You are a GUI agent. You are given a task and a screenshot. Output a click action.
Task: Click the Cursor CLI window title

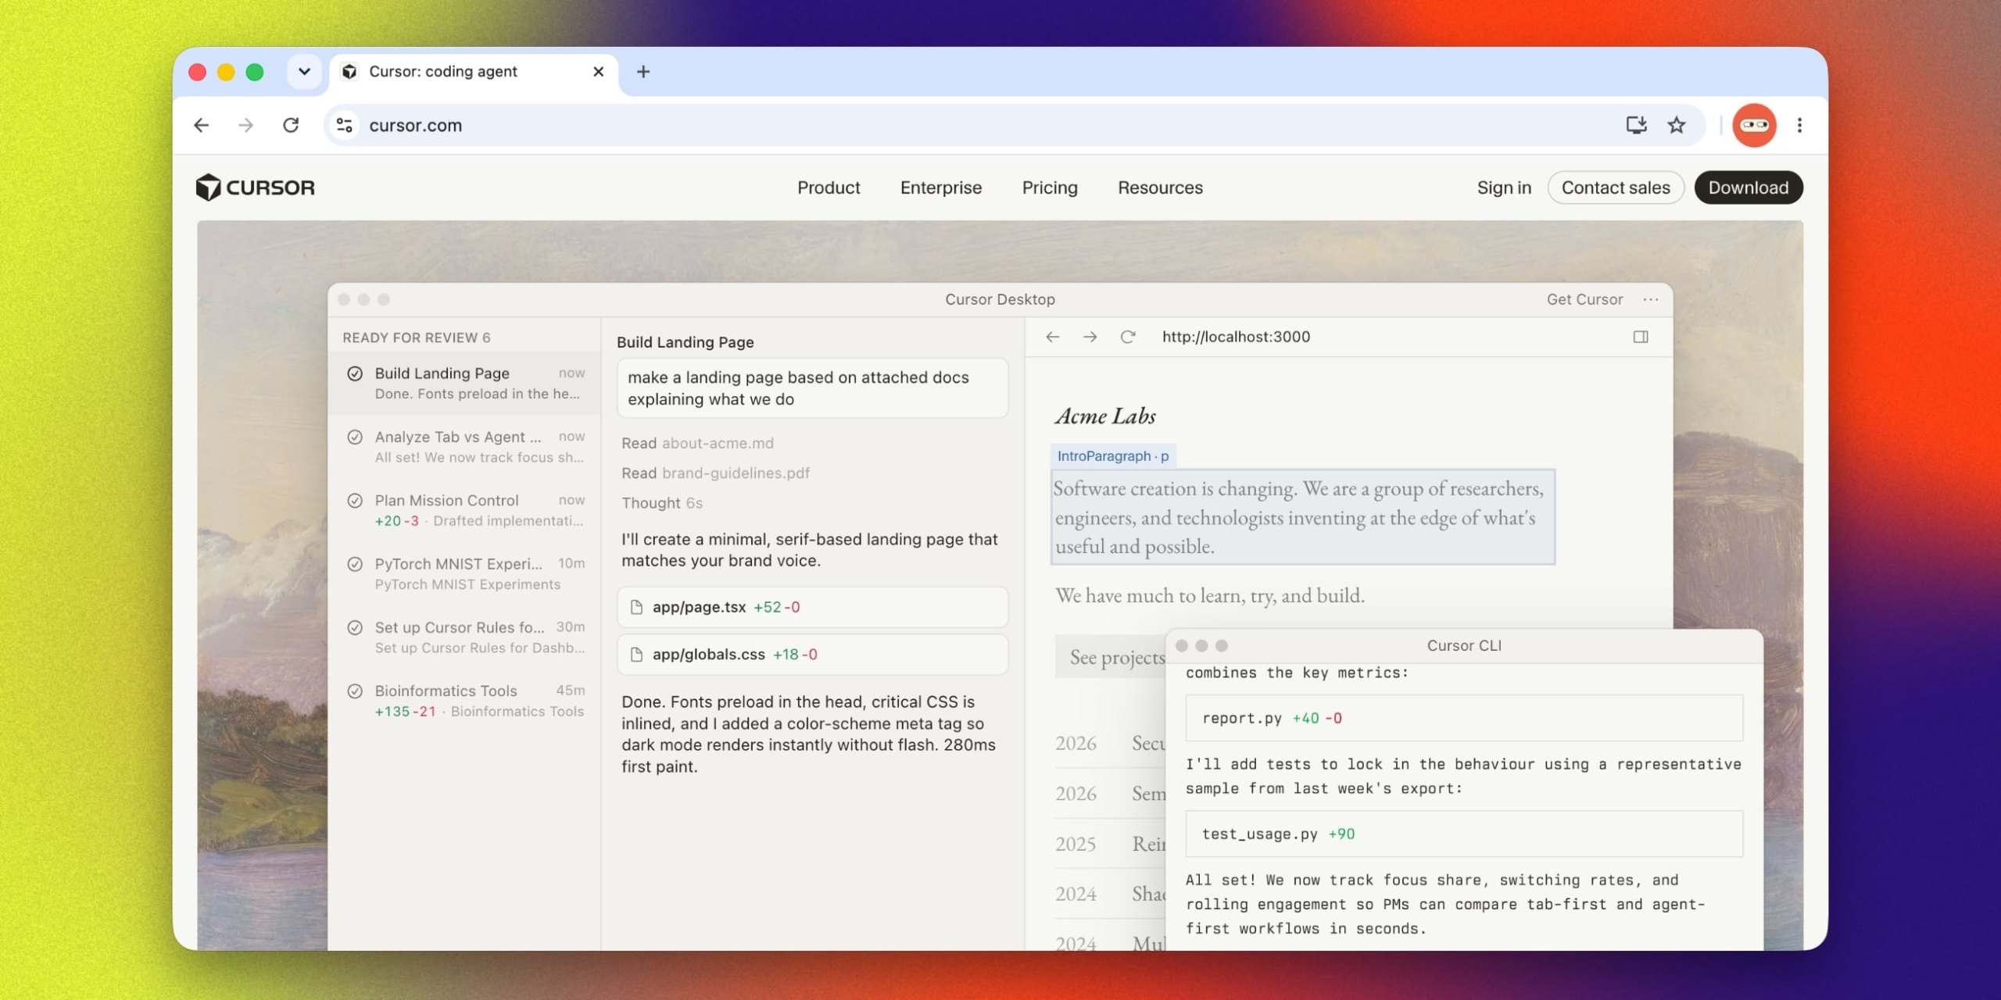[x=1464, y=645]
